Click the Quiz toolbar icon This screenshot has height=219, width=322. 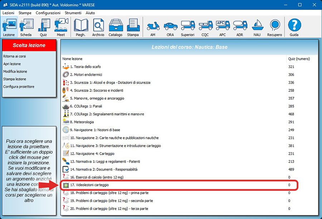click(44, 28)
